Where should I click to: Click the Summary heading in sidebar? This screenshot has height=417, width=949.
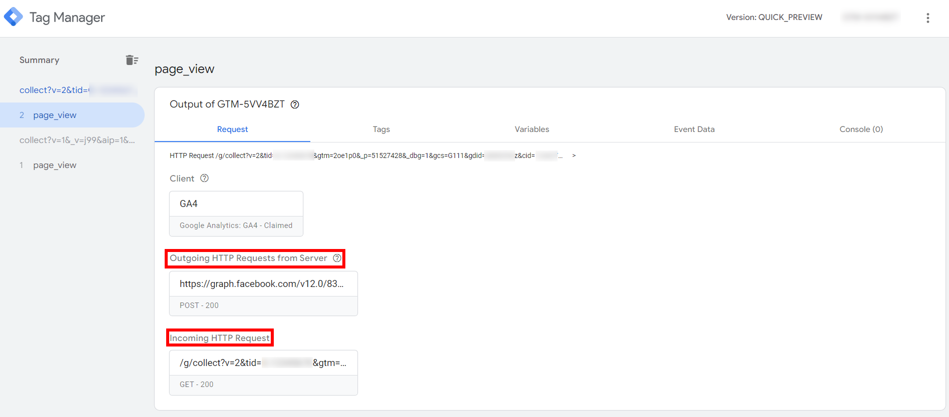point(40,60)
